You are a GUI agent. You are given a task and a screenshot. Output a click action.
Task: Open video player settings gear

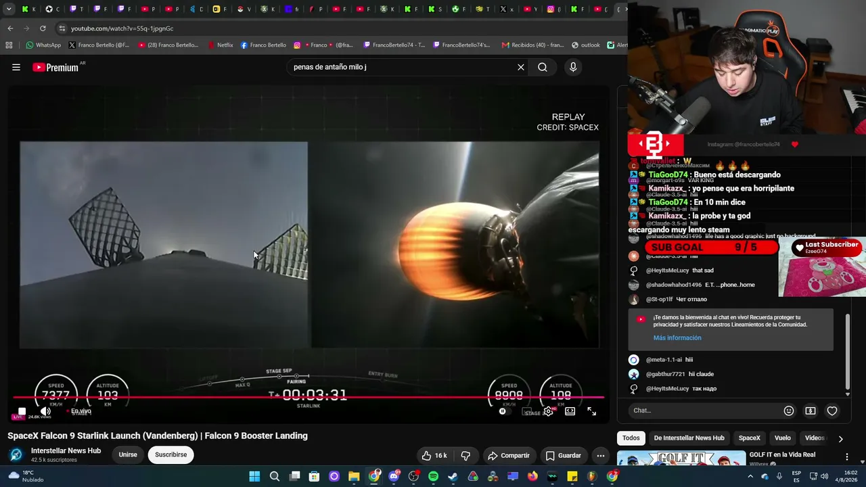click(548, 411)
